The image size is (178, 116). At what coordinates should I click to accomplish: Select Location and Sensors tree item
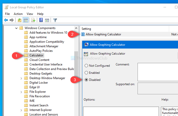click(x=44, y=114)
